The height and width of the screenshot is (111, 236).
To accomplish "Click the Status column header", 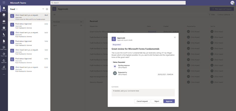I will click(x=149, y=26).
